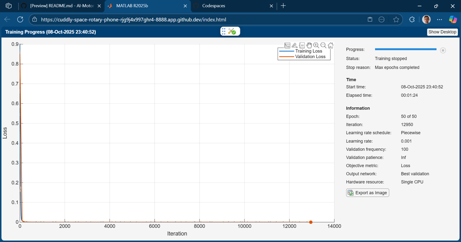Click the zoom out magnifier on plot toolbar
Screen dimensions: 461x242
pyautogui.click(x=323, y=45)
